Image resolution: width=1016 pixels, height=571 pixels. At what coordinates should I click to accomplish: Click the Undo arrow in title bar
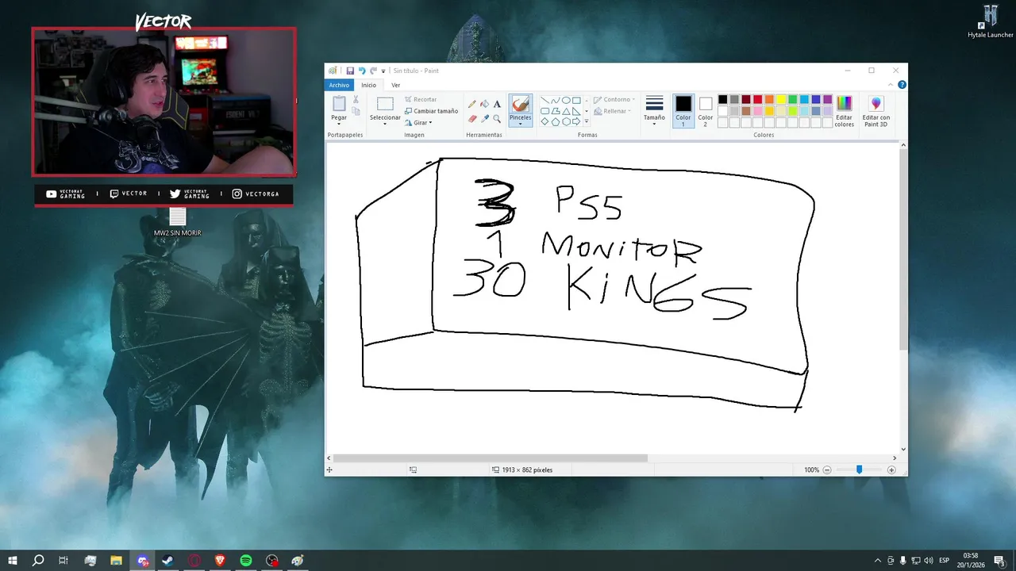(362, 71)
